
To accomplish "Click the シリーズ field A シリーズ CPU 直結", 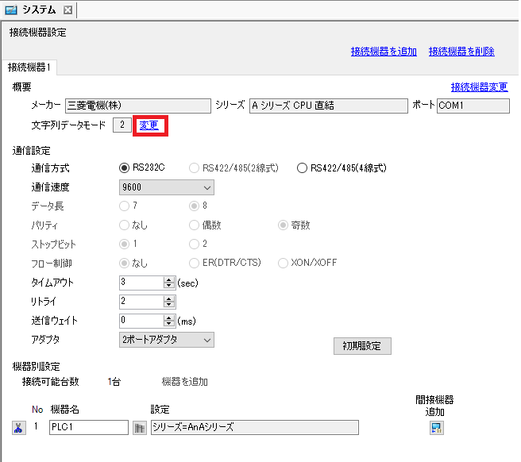I will pos(329,106).
